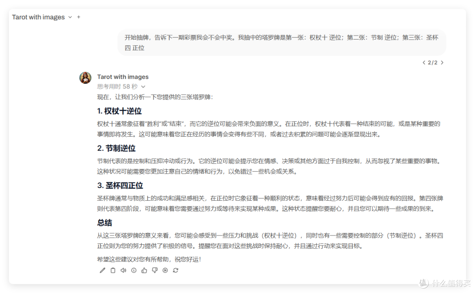
Task: Regenerate the response via the circular arrows icon
Action: point(175,270)
